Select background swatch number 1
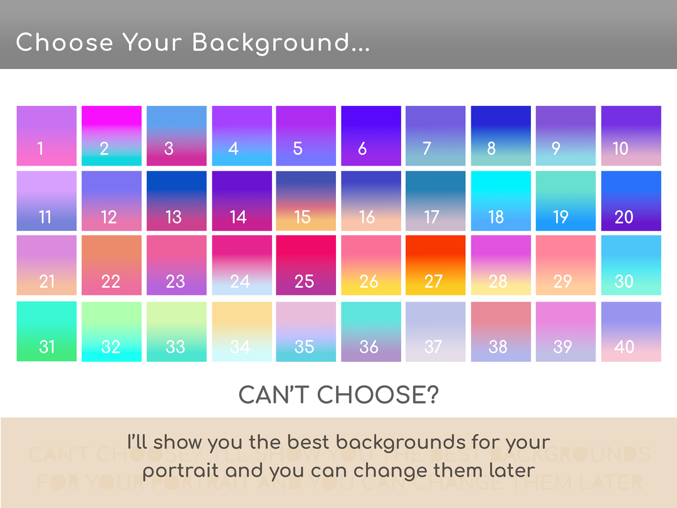 point(46,136)
